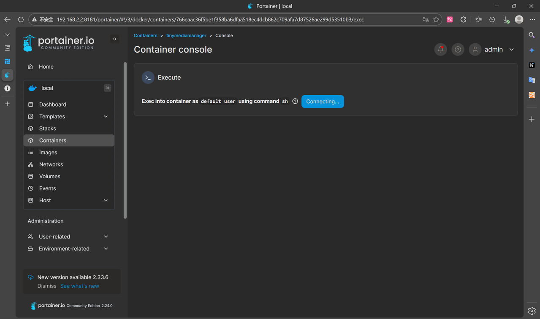
Task: Open the help question-mark icon in header
Action: coord(458,49)
